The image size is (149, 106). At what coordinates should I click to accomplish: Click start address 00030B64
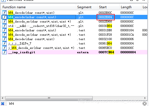105,26
